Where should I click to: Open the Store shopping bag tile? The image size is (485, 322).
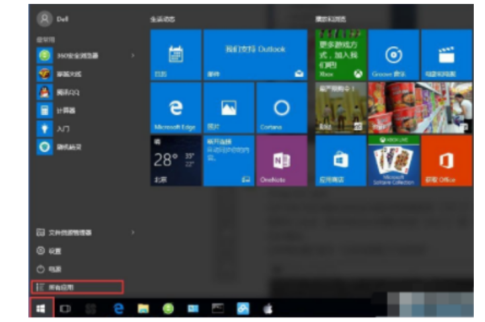(340, 161)
